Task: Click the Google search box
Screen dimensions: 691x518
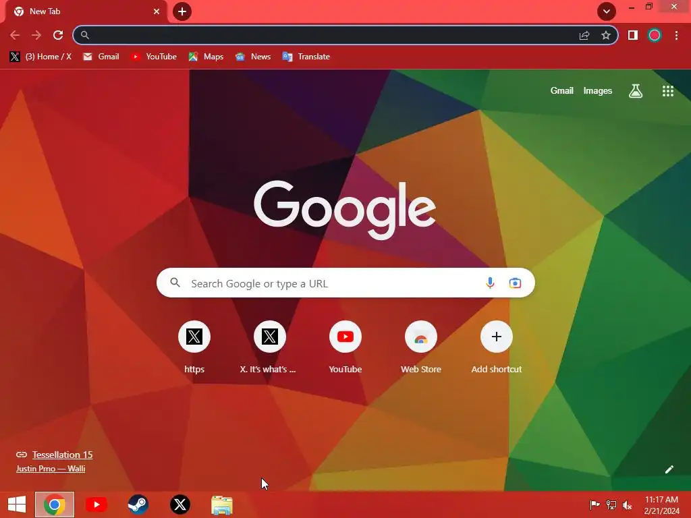Action: pos(345,283)
